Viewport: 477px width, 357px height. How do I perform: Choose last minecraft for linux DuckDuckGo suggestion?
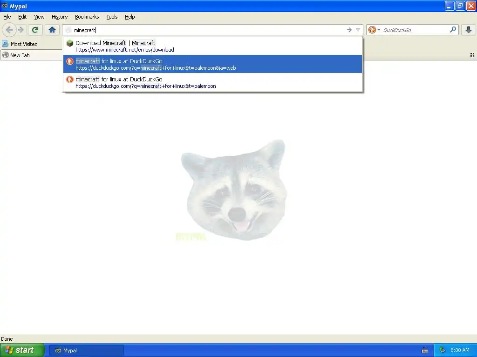pos(212,82)
